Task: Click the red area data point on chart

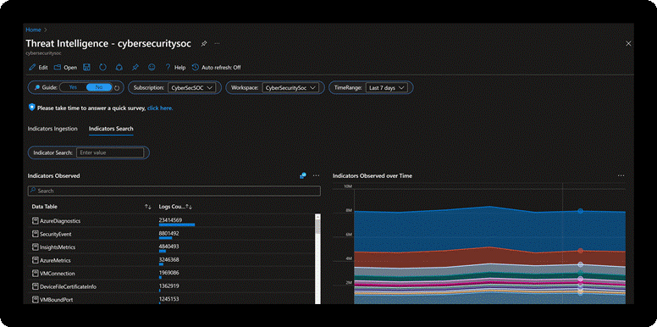Action: [580, 251]
